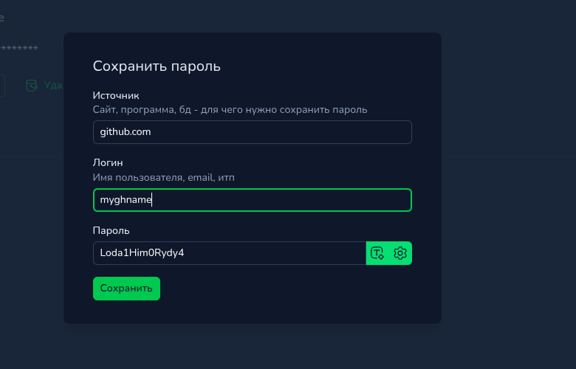This screenshot has height=369, width=576.
Task: Focus the Источник field containing github.com
Action: click(x=252, y=132)
